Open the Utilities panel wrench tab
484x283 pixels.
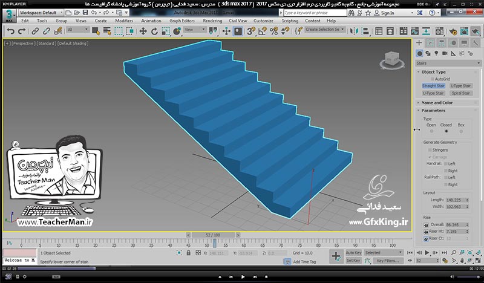click(x=476, y=43)
